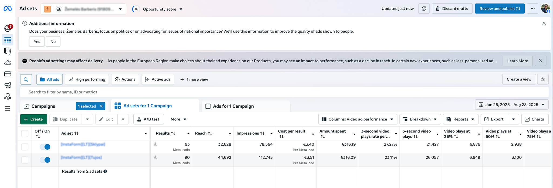553x188 pixels.
Task: Toggle off the second ad set switch
Action: point(45,160)
